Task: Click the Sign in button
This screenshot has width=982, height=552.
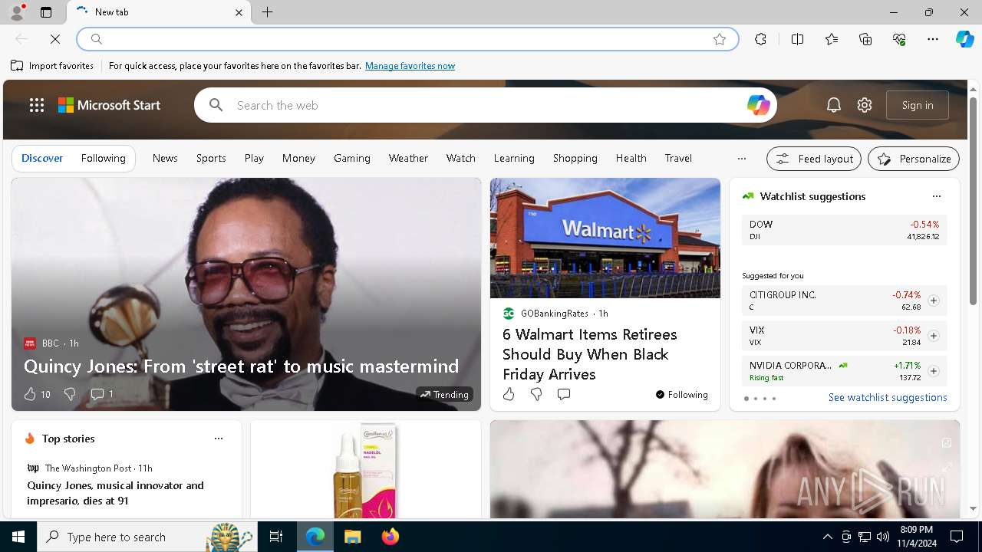Action: 918,105
